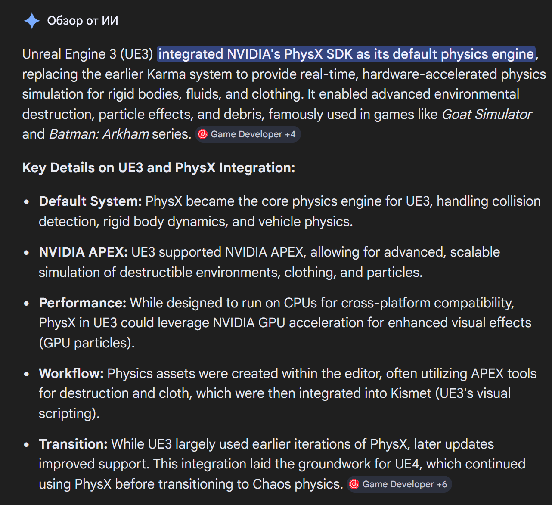552x505 pixels.
Task: Click the red Game Developer logo beside +6
Action: tap(354, 484)
